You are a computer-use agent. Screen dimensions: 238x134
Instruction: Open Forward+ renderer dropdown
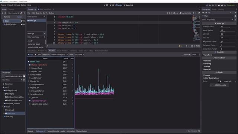(232, 5)
